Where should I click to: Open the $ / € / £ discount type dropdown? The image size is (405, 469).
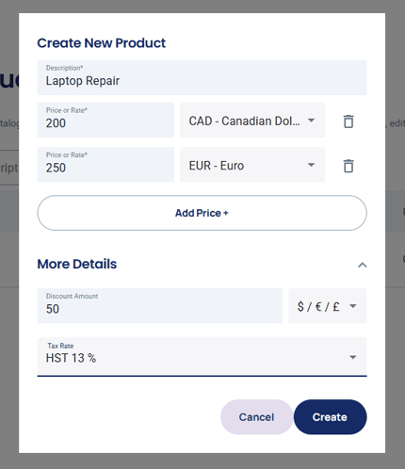[x=328, y=306]
